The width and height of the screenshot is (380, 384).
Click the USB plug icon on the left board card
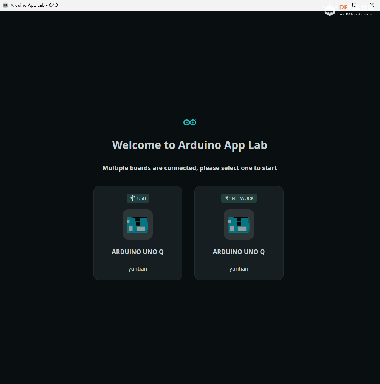click(x=132, y=198)
